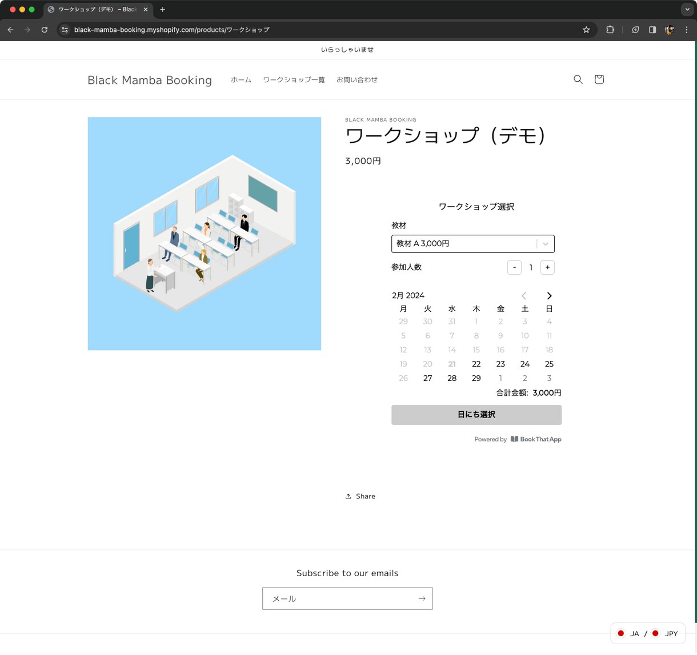Open the shopping cart icon
The height and width of the screenshot is (655, 697).
[599, 79]
